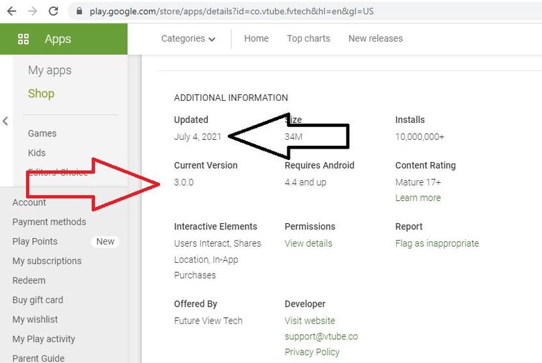This screenshot has height=363, width=542.
Task: Click the ADDITIONAL INFORMATION heading
Action: tap(231, 97)
